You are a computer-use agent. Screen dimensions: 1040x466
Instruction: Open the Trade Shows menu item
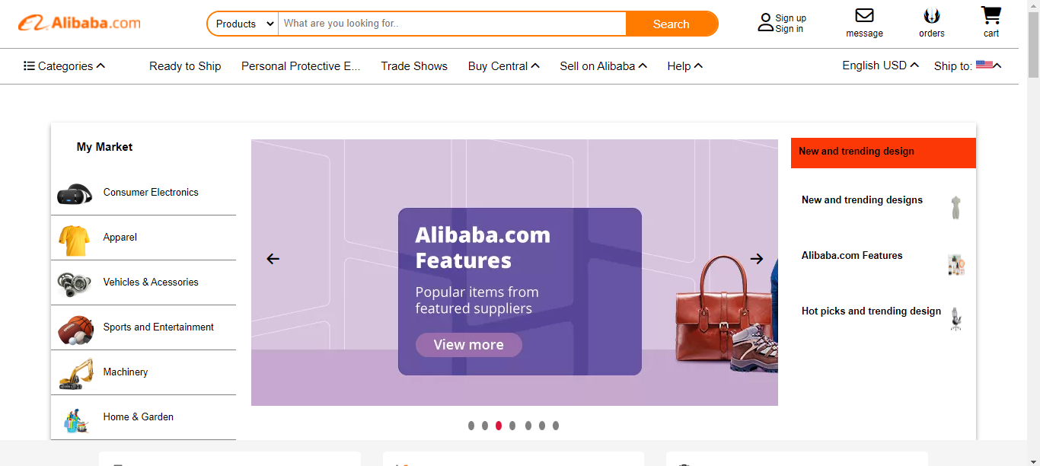tap(414, 66)
